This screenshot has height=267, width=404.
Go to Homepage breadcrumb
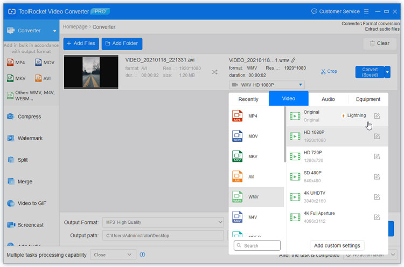coord(75,27)
